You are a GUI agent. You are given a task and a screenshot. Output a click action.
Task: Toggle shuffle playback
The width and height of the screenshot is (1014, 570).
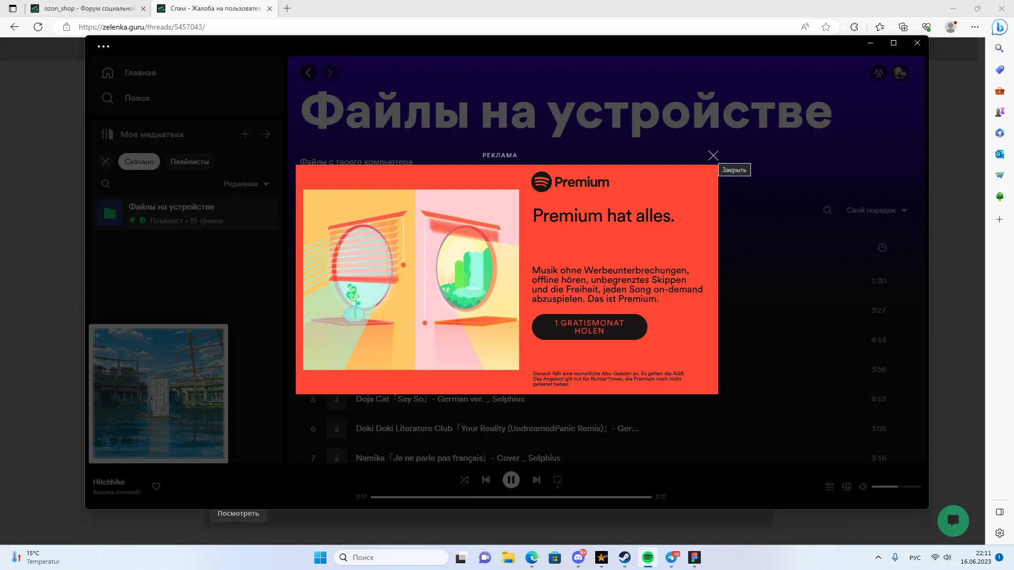tap(464, 480)
